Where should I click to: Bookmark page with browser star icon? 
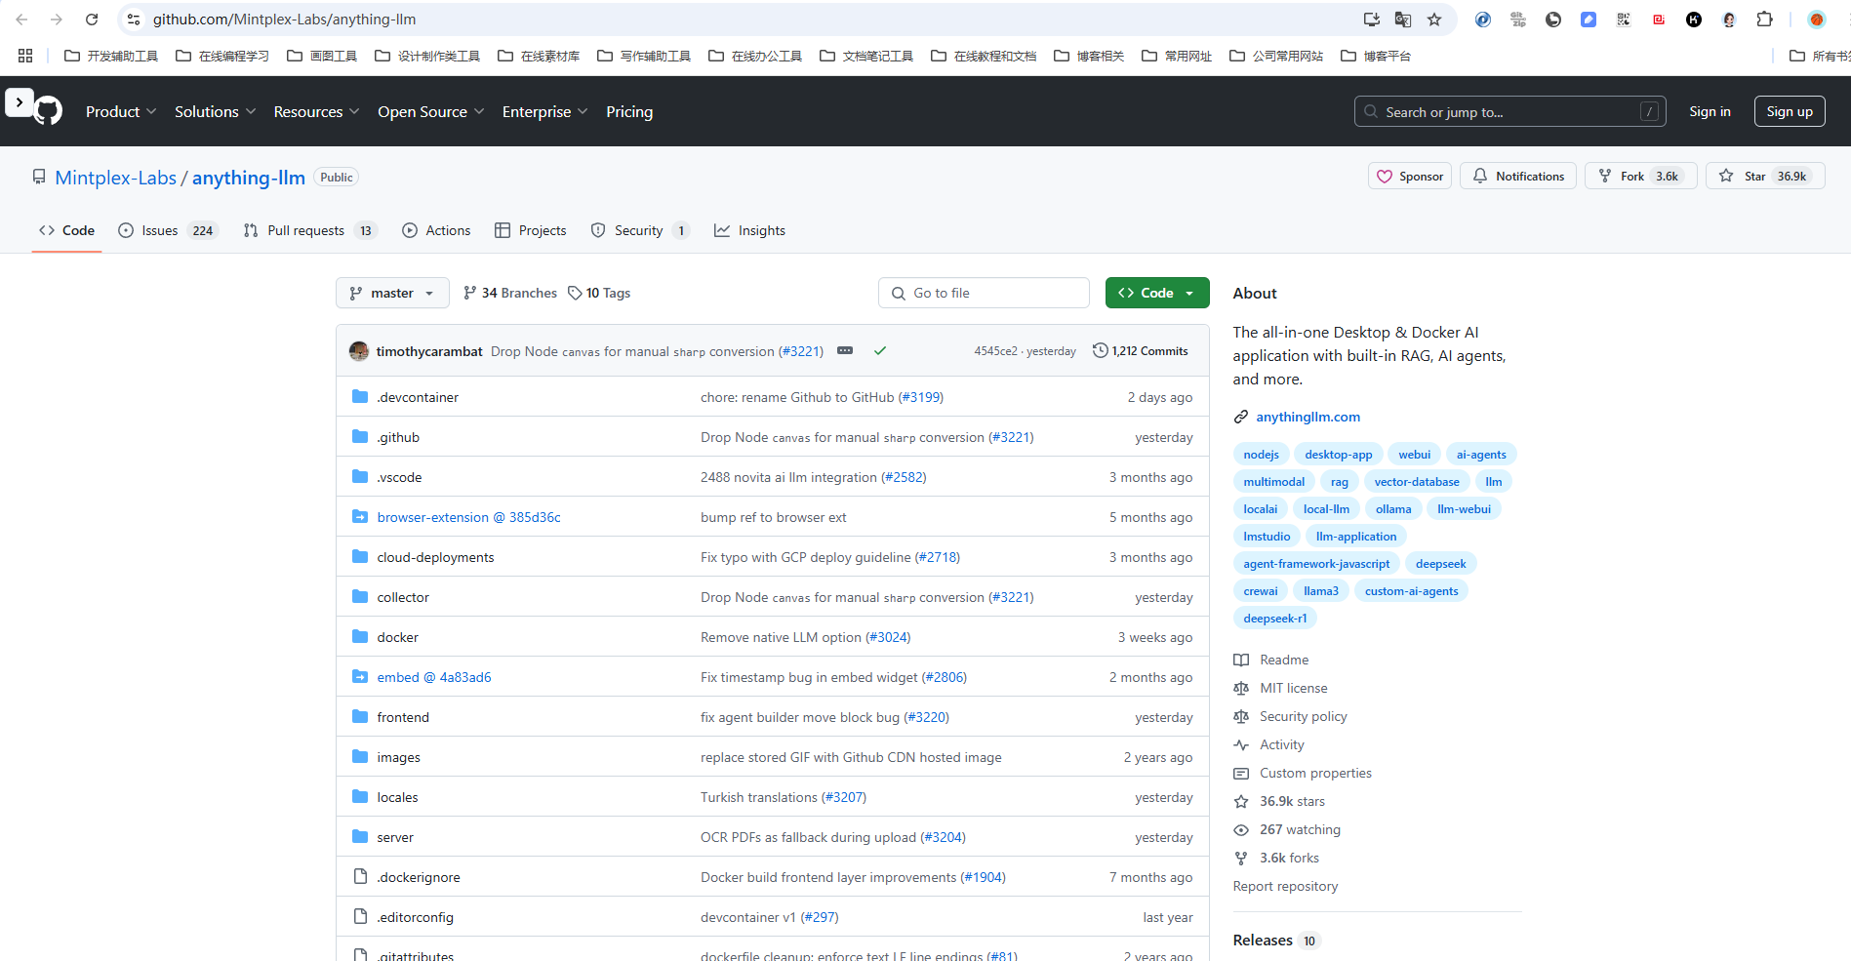tap(1434, 20)
